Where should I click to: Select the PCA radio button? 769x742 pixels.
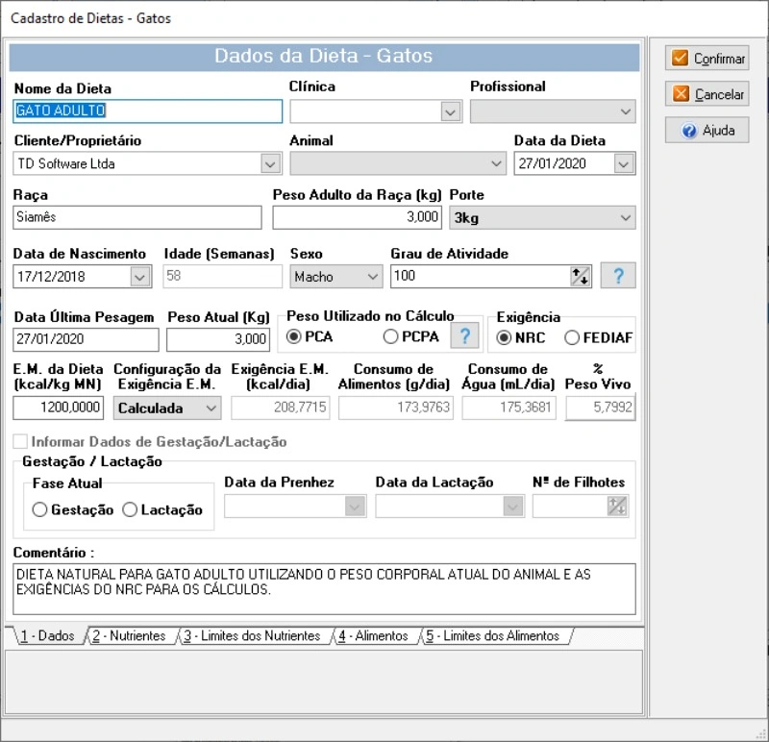click(294, 337)
